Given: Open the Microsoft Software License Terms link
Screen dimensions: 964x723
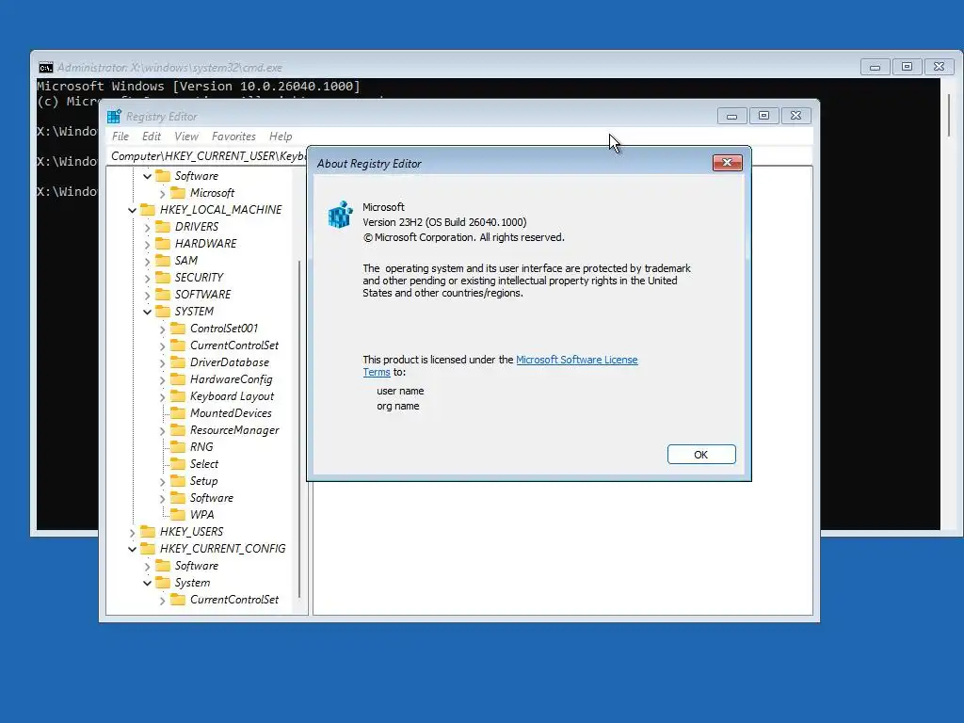Looking at the screenshot, I should (577, 360).
